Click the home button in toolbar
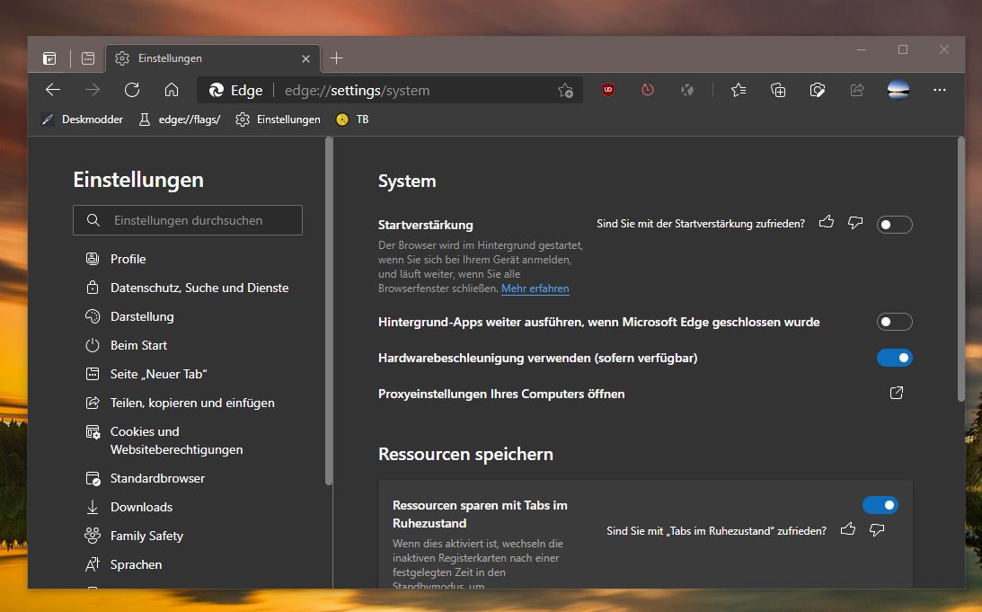Screen dimensions: 982x612 172,90
